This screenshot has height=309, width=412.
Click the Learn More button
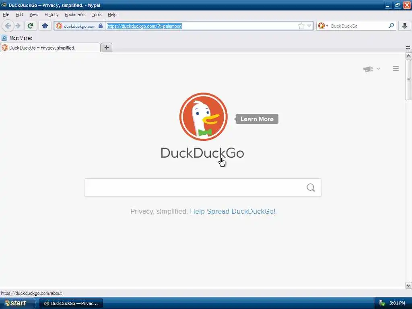click(257, 119)
